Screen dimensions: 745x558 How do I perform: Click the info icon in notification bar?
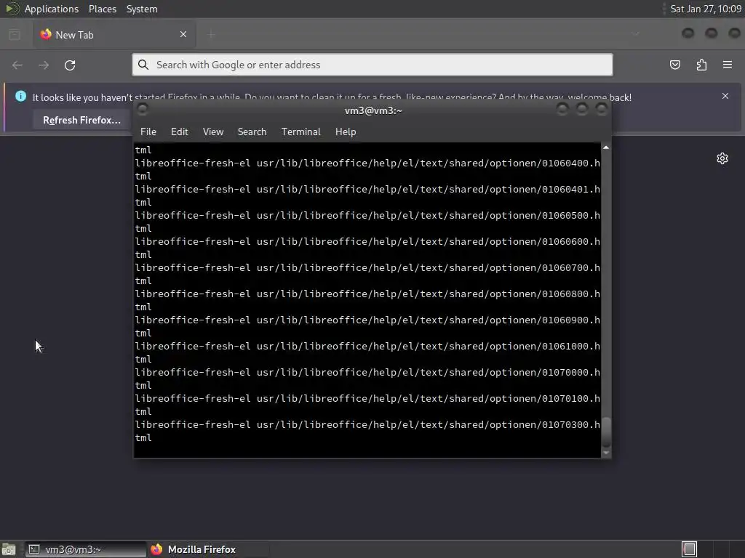tap(20, 96)
